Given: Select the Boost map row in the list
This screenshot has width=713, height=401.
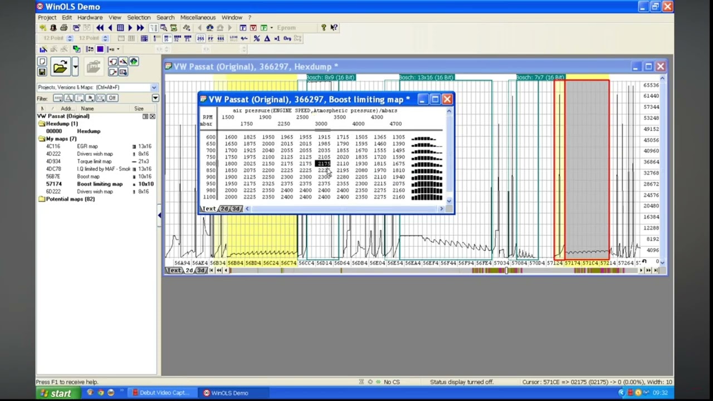Looking at the screenshot, I should (x=97, y=177).
